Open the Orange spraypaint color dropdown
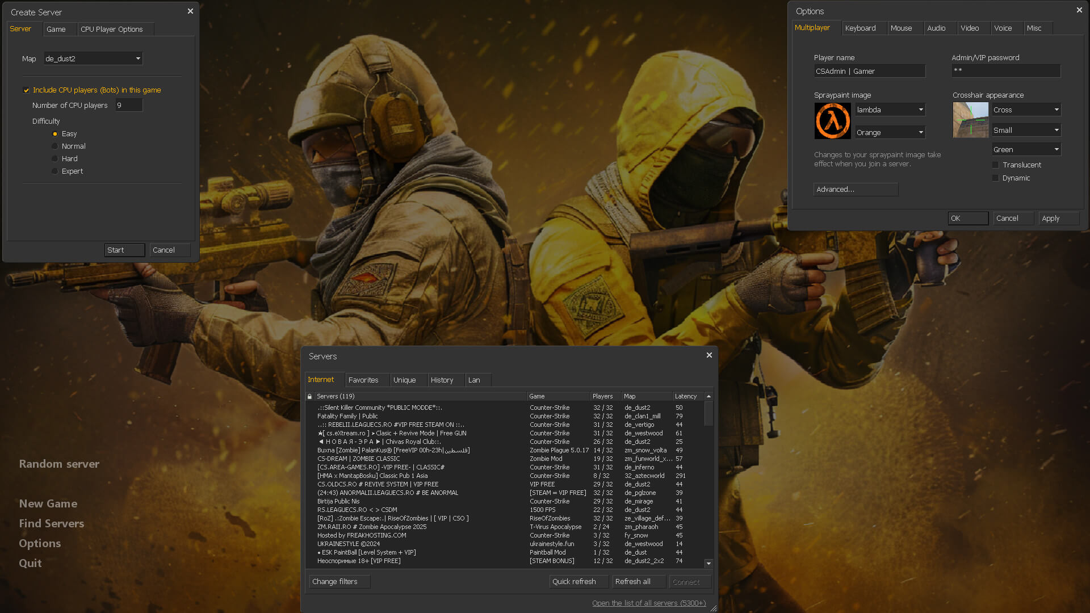1090x613 pixels. 890,132
